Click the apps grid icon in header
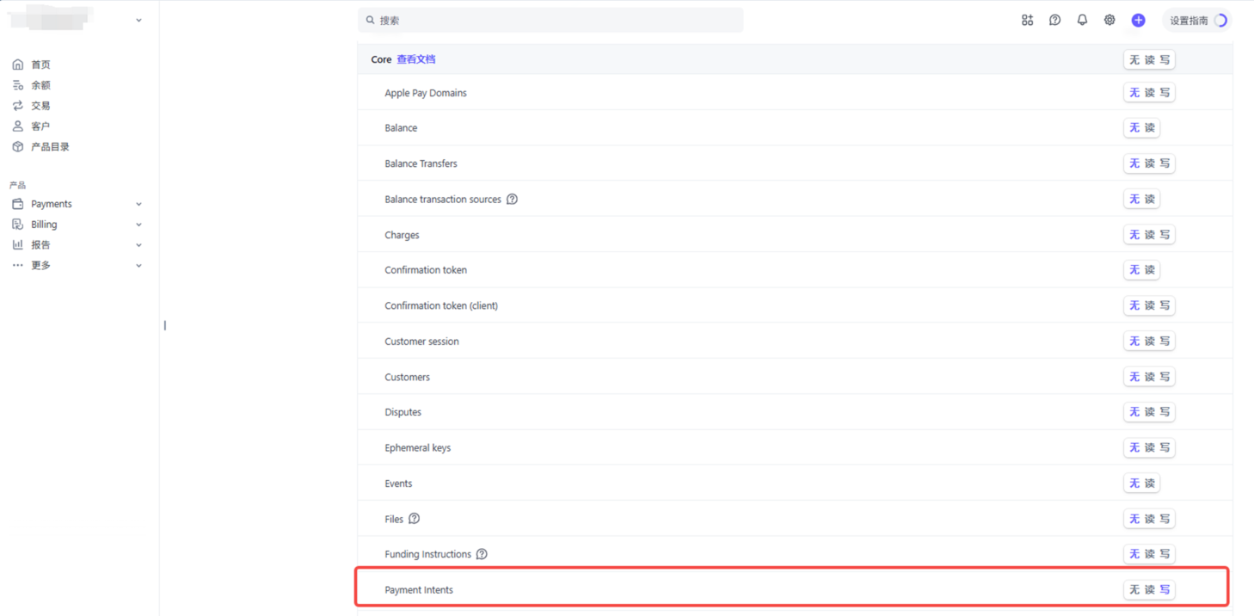The width and height of the screenshot is (1254, 616). [1027, 20]
